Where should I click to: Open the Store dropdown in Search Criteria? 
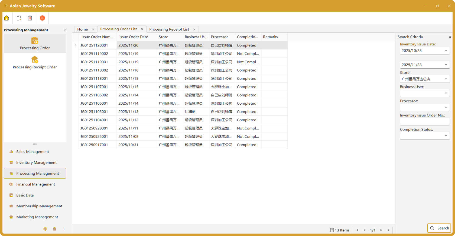coord(446,79)
